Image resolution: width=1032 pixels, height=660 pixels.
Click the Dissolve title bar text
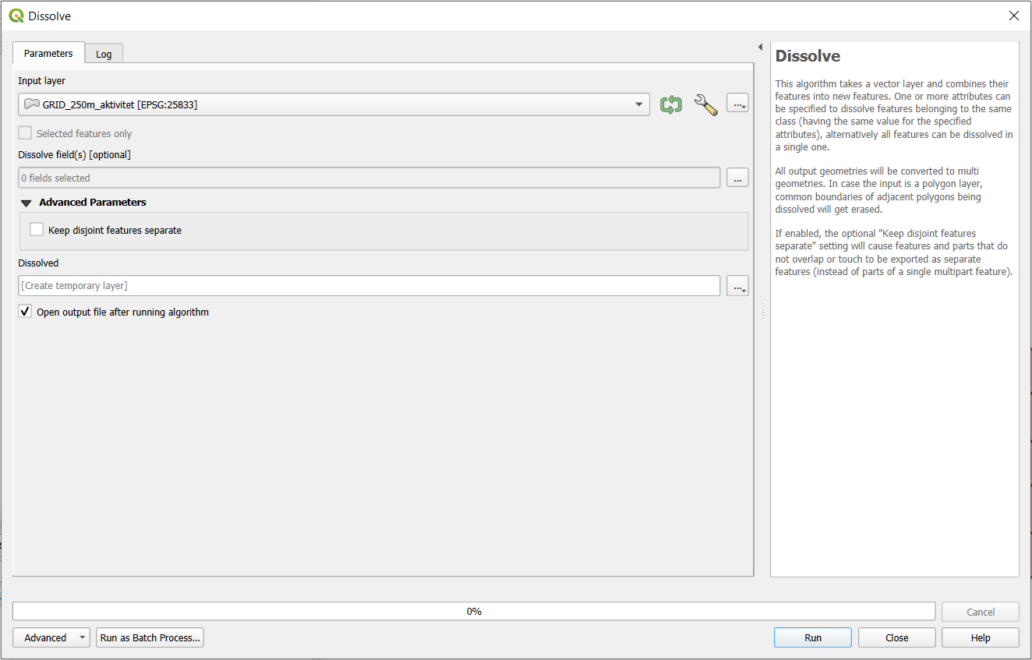pos(49,16)
